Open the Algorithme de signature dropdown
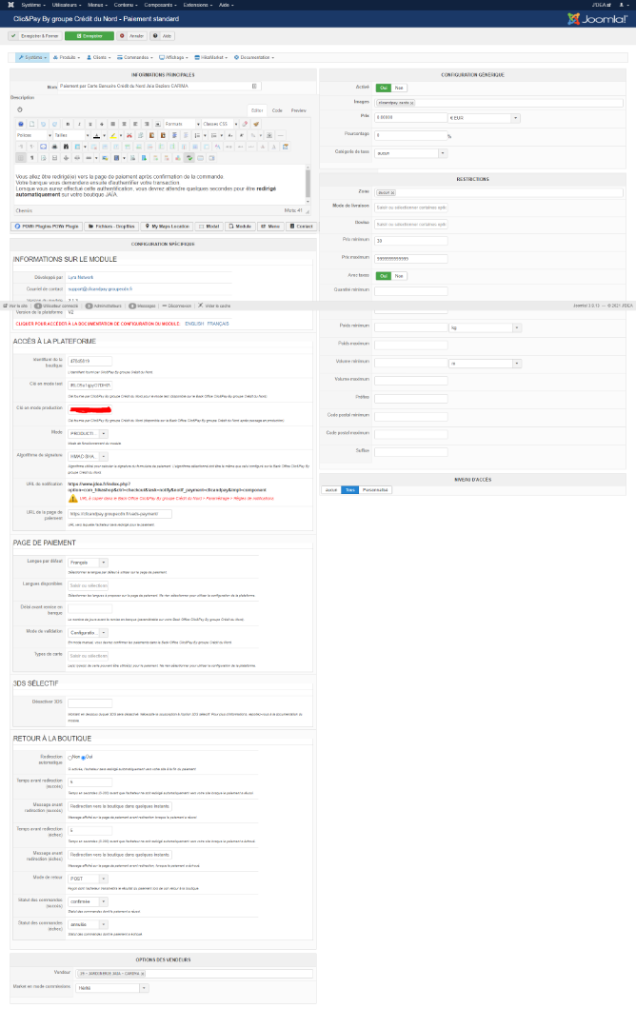636x1028 pixels. [88, 456]
